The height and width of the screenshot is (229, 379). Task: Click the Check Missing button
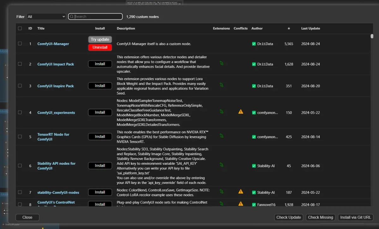click(321, 217)
